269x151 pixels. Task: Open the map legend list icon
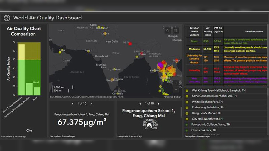[176, 31]
